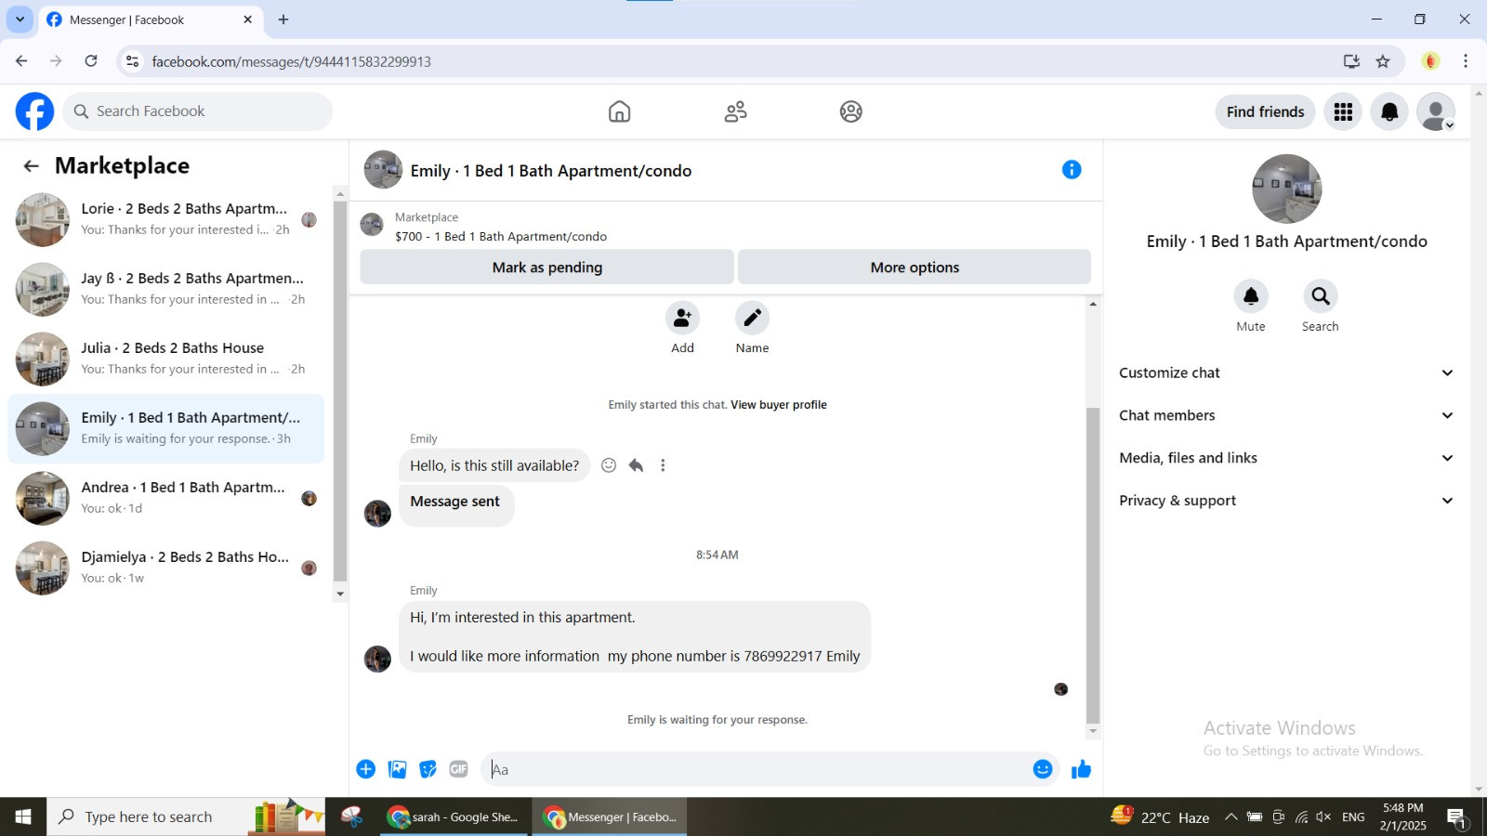Screen dimensions: 1487x836
Task: Send a thumbs up like
Action: click(1081, 769)
